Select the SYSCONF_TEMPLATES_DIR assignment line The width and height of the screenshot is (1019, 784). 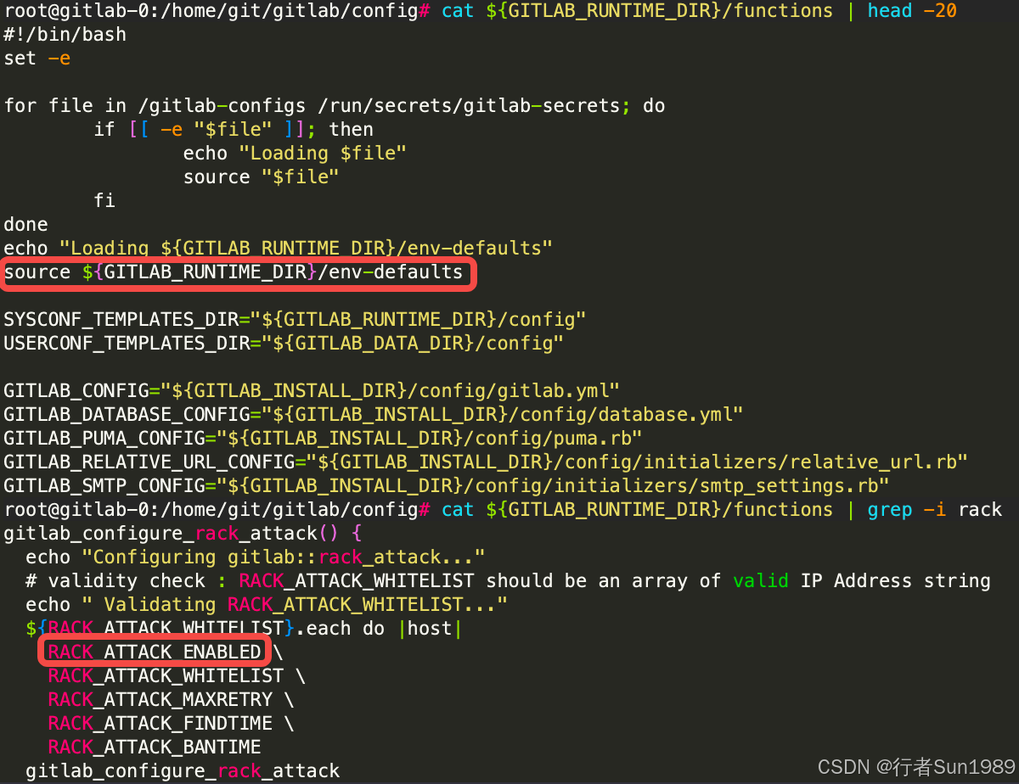[x=296, y=320]
